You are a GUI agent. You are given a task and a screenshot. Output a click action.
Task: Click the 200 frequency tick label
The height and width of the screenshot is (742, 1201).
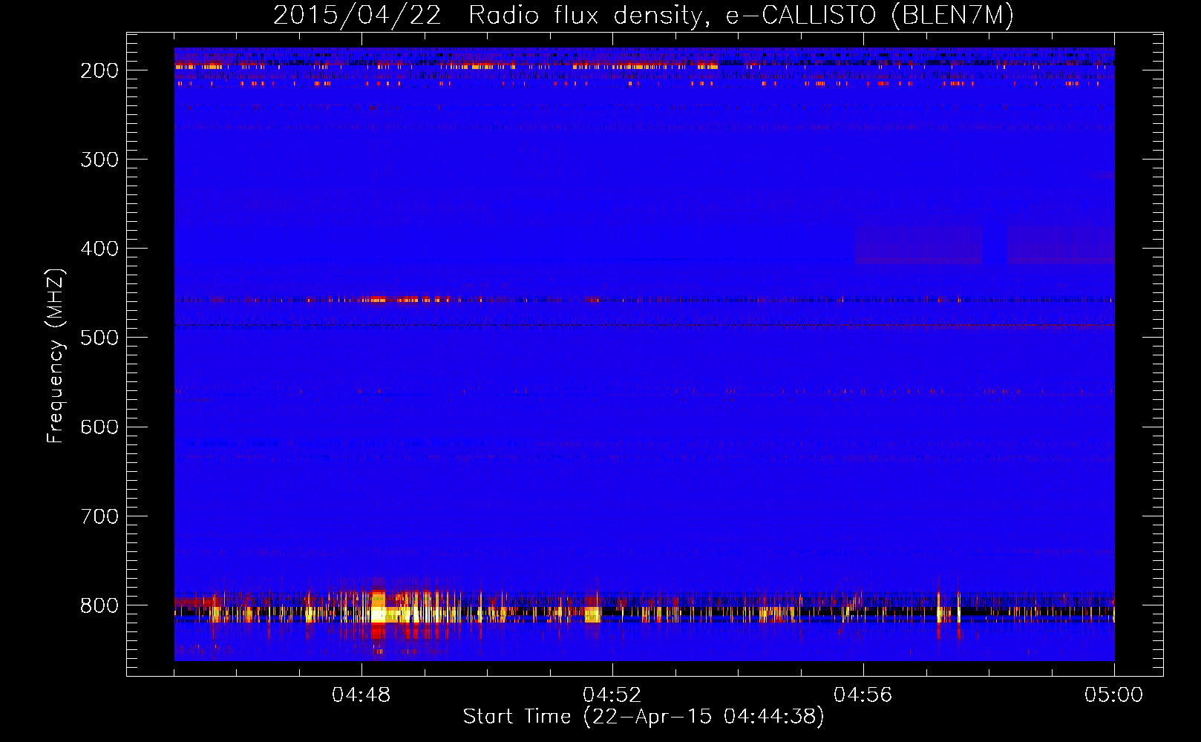pos(99,70)
